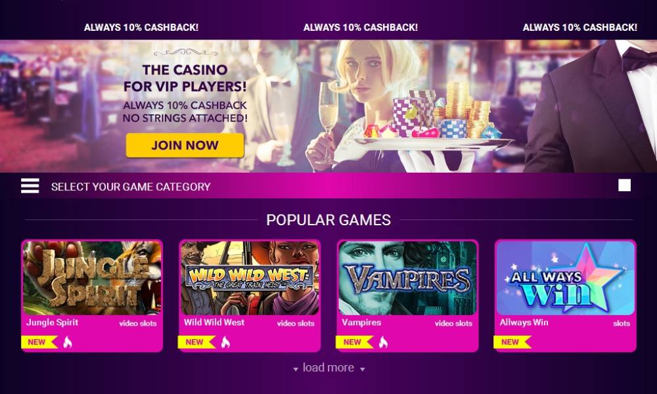Click the right arrow beside load more
The image size is (657, 394).
click(363, 369)
